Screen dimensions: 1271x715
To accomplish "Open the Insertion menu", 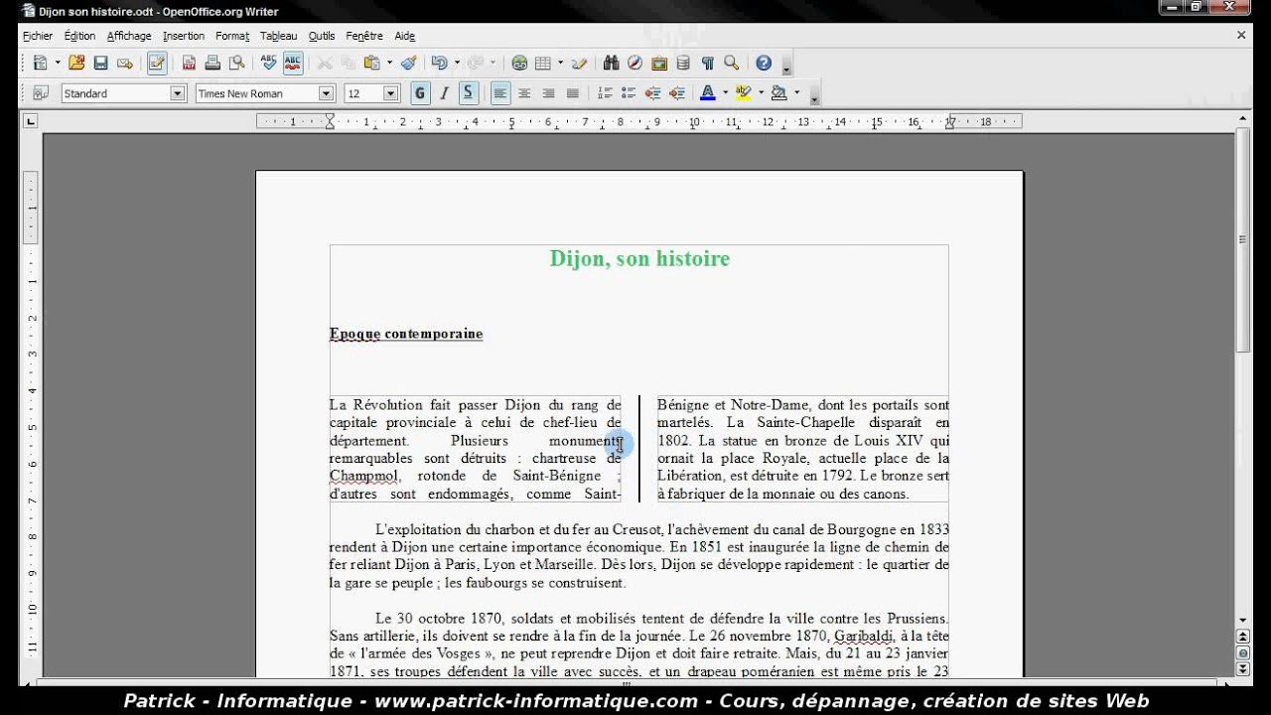I will [x=184, y=36].
